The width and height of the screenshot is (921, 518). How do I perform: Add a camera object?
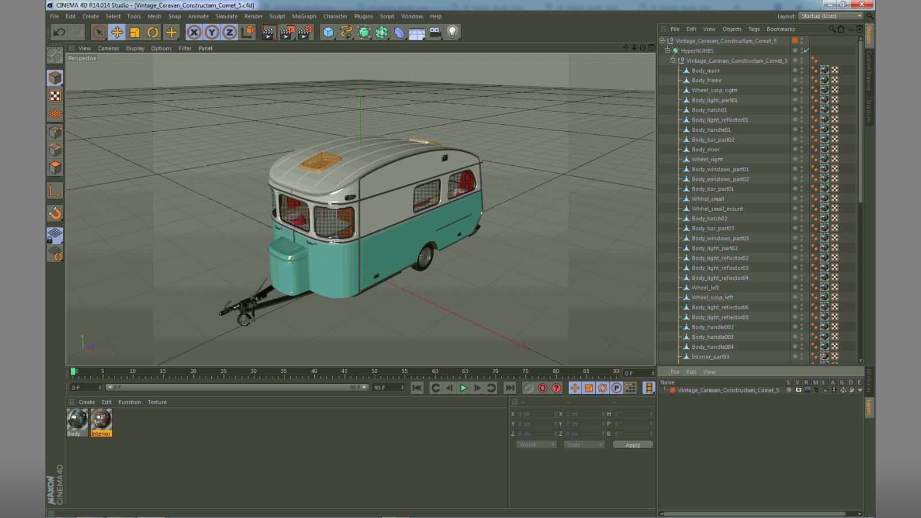pos(435,32)
